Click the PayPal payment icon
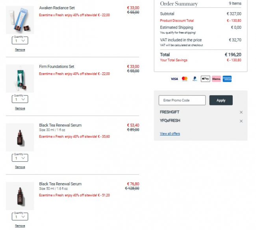Screen dimensions: 256x230 pos(195,79)
